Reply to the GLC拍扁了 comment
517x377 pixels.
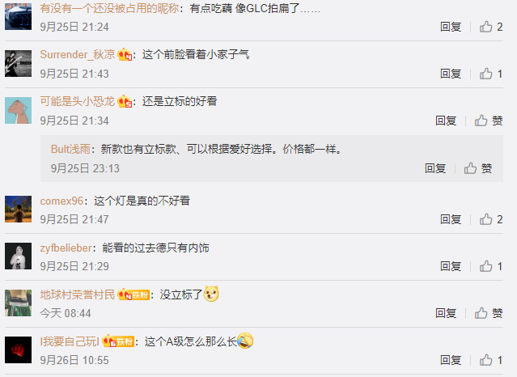click(451, 27)
